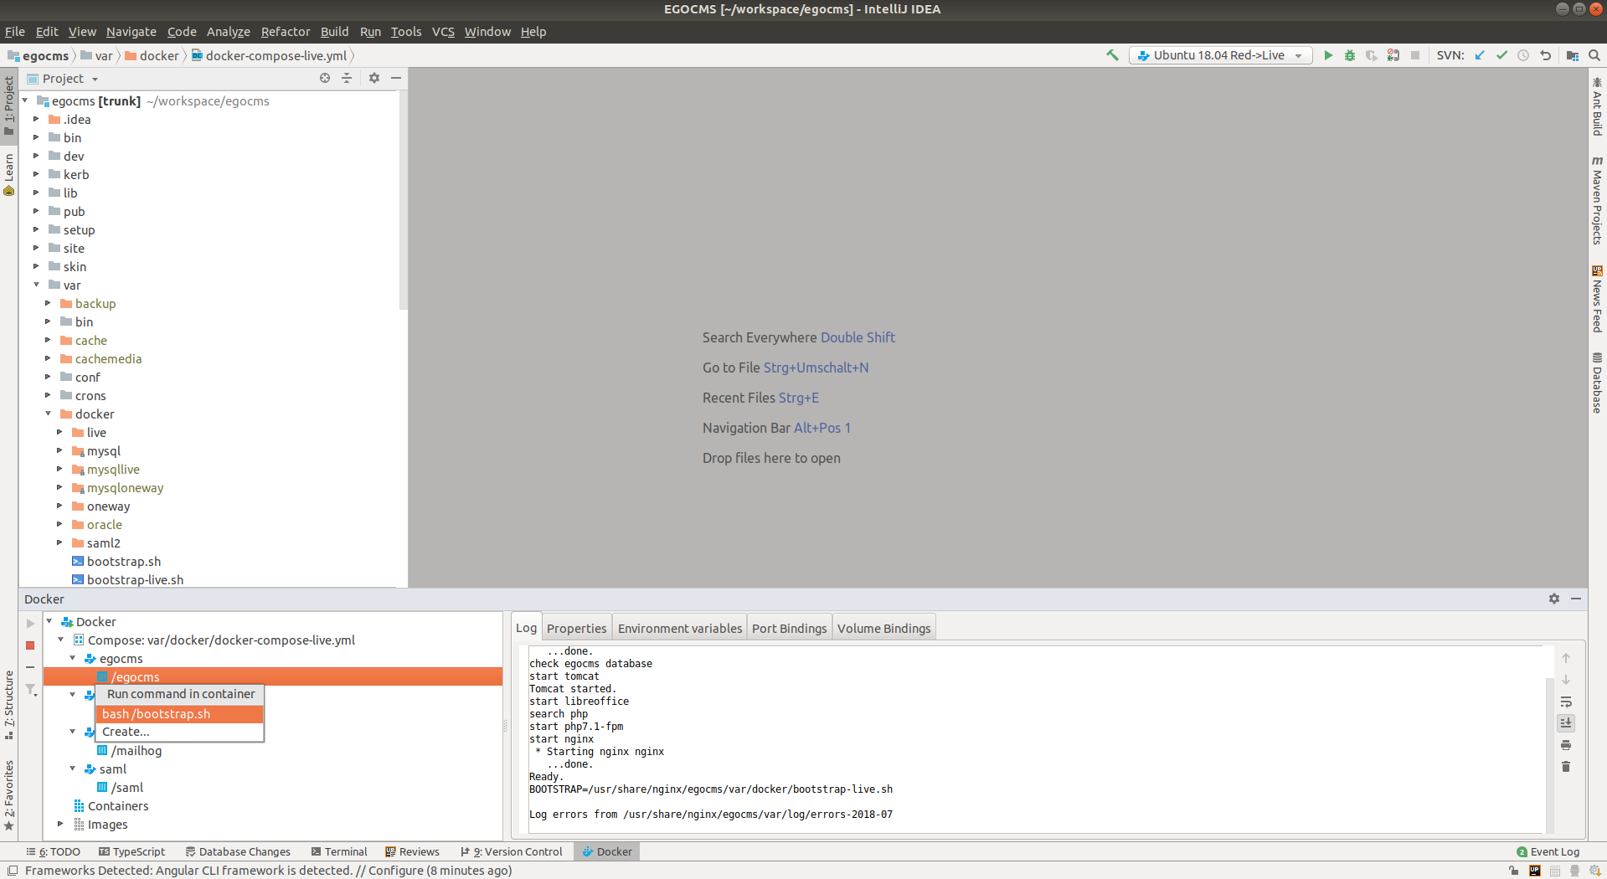The height and width of the screenshot is (879, 1607).
Task: Open the Ant Build side panel
Action: pos(1597,106)
